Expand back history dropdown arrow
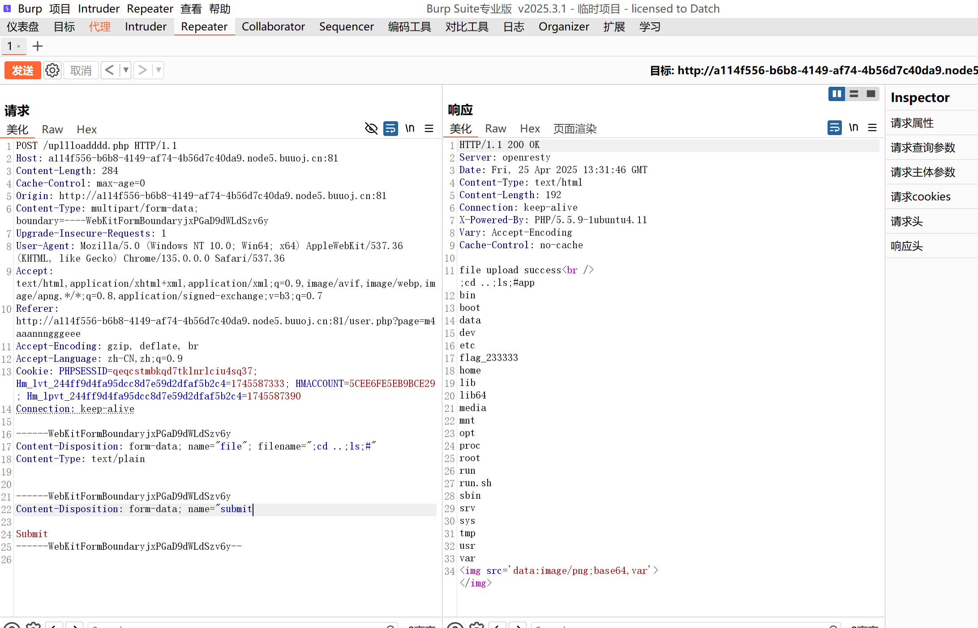The height and width of the screenshot is (628, 978). pos(126,70)
